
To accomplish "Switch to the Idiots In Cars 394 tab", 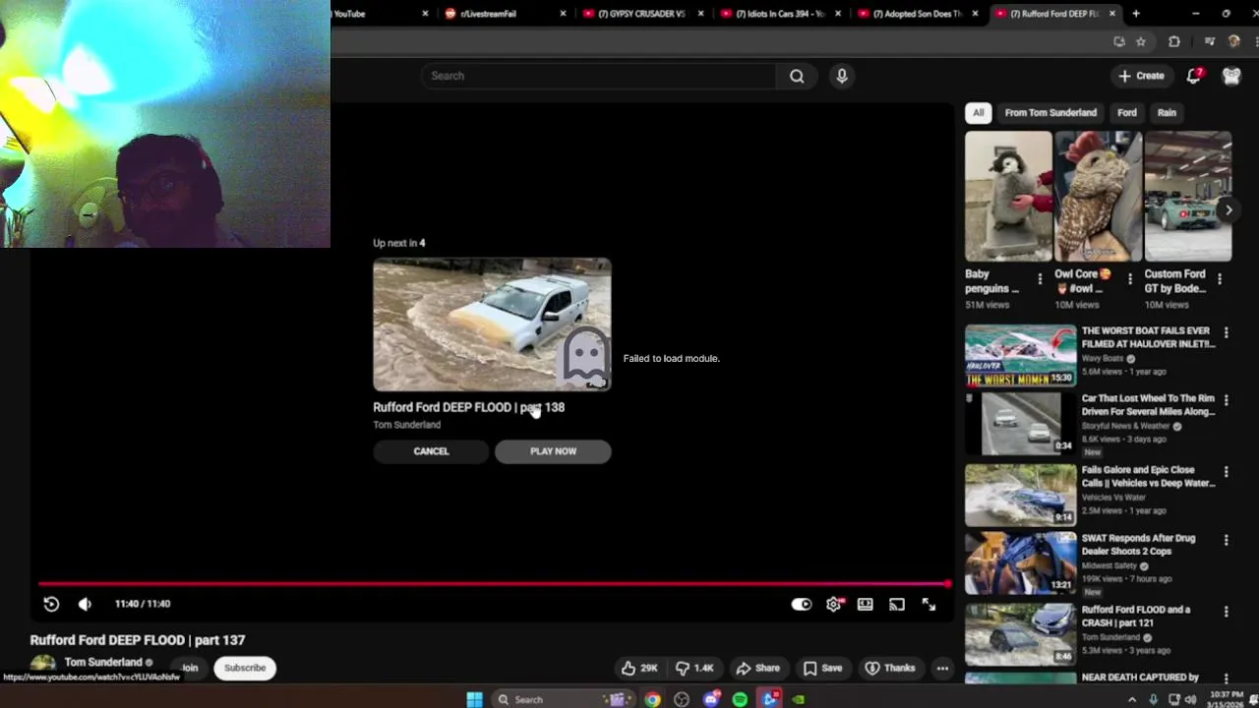I will click(x=777, y=14).
